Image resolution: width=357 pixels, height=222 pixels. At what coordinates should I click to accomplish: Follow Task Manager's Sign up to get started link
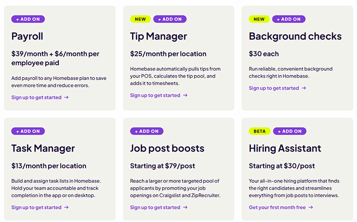pos(36,207)
